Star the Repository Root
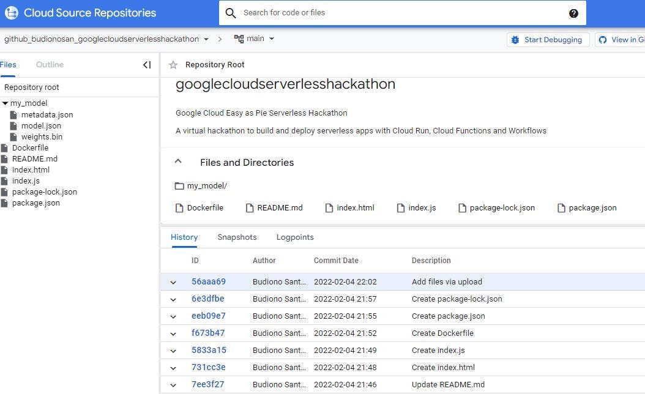Screen dimensions: 645x394 [x=173, y=65]
